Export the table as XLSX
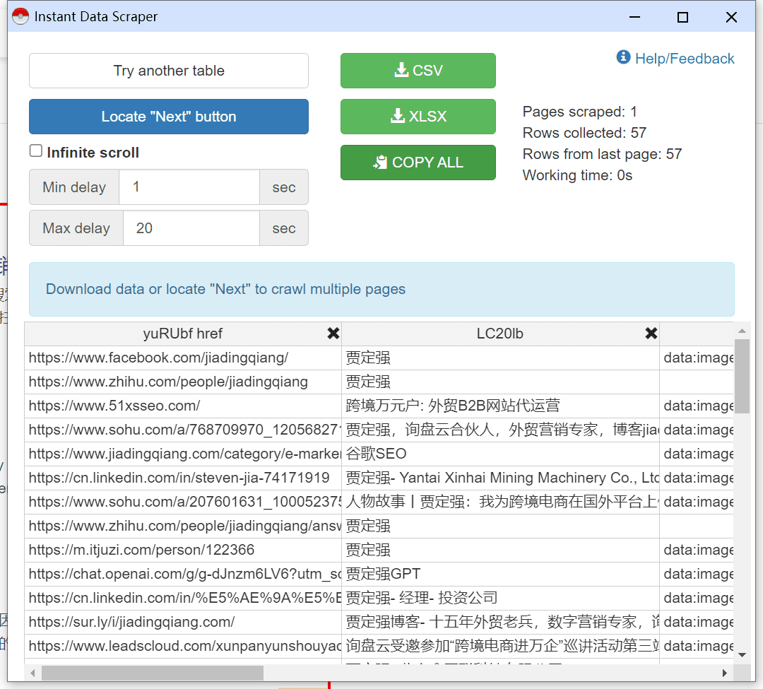The image size is (763, 689). click(418, 117)
